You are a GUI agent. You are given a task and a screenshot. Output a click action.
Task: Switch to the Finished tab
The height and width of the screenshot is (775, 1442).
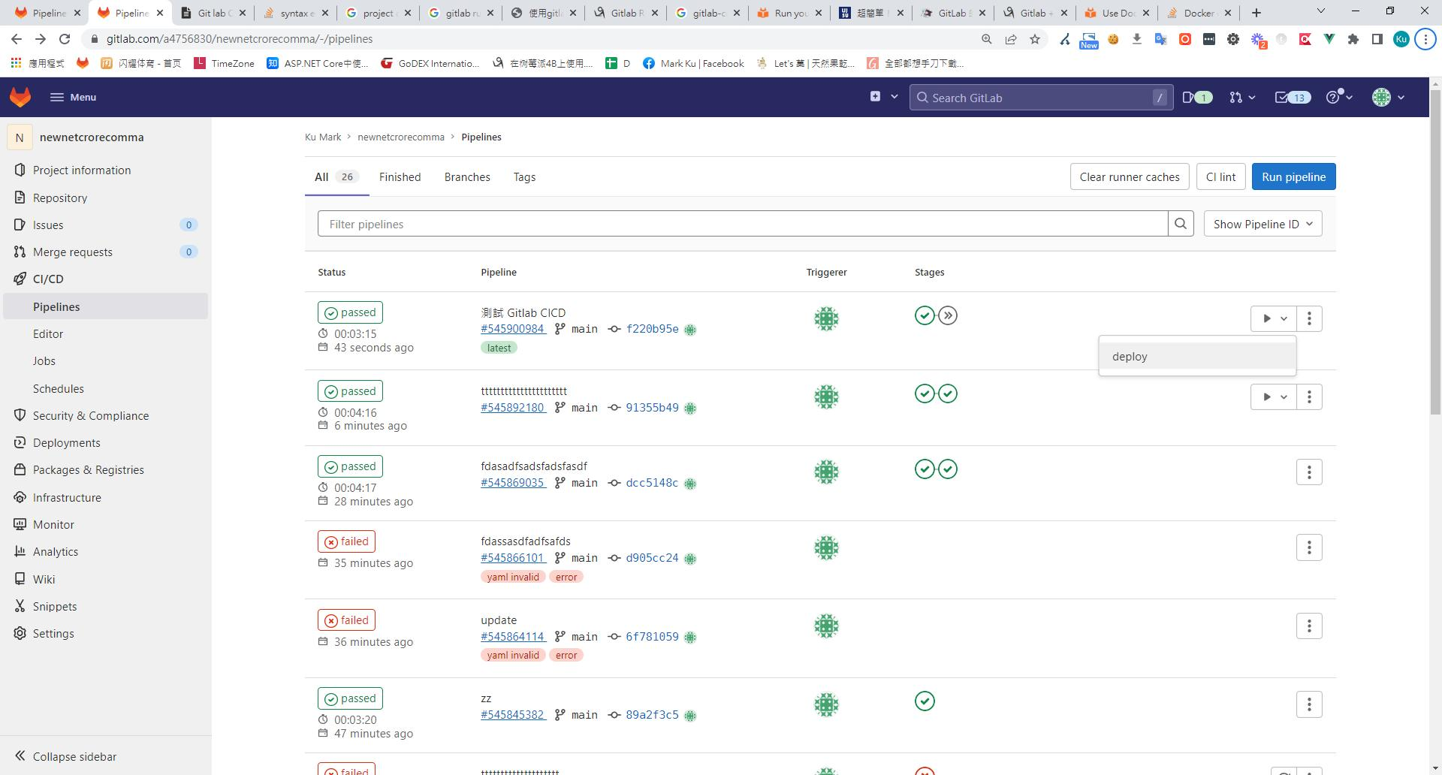click(400, 177)
